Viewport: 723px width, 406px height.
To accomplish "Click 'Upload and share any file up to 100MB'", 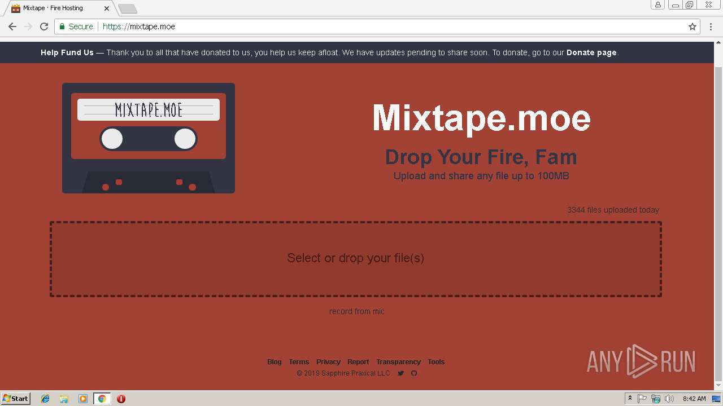I will [x=481, y=176].
